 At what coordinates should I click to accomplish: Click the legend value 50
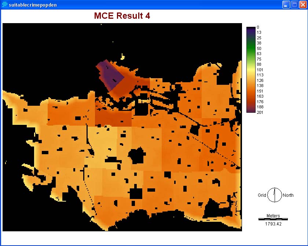pos(259,48)
